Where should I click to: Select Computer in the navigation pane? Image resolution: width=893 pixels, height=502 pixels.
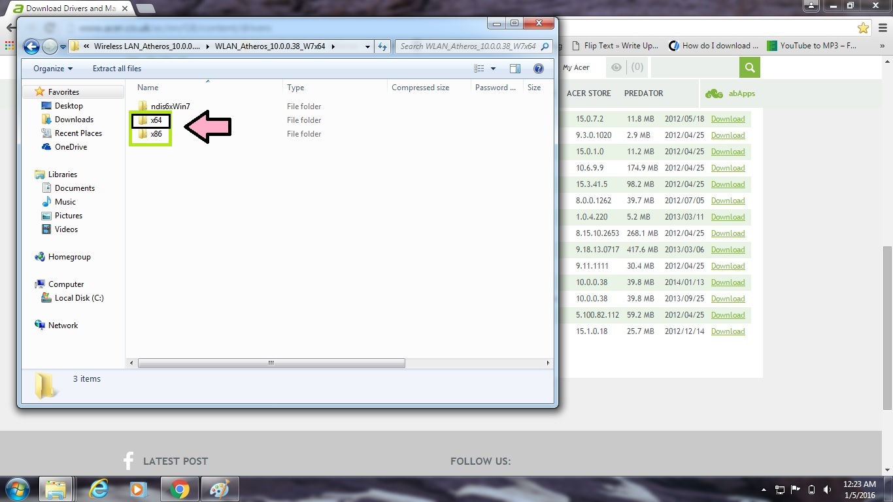66,284
